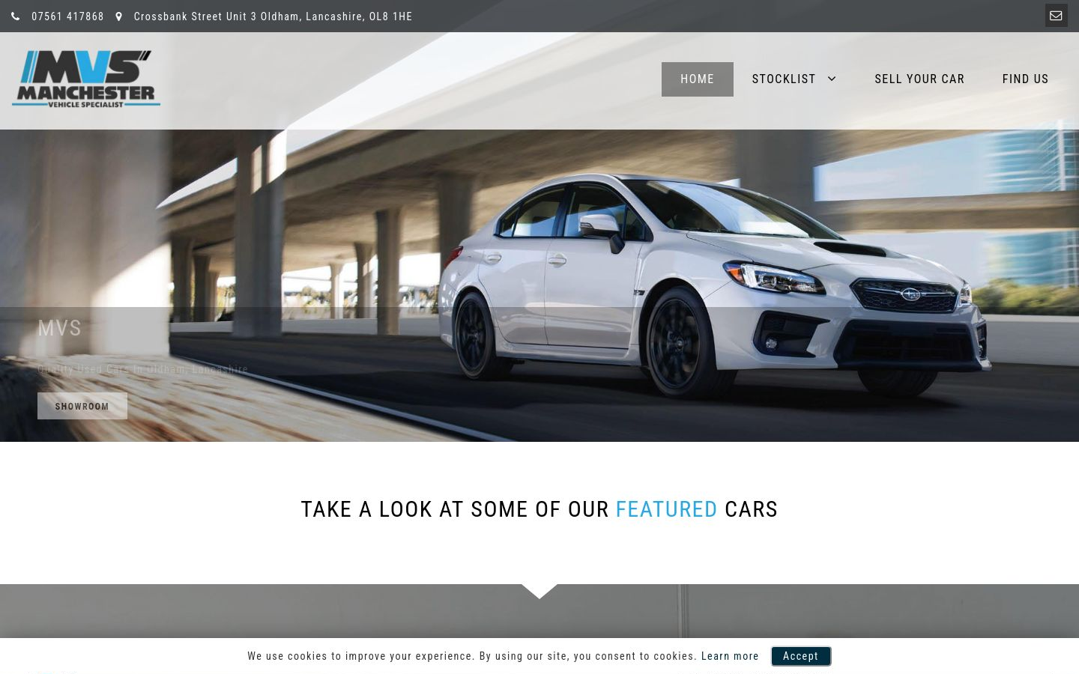Image resolution: width=1079 pixels, height=674 pixels.
Task: Click the white down-pointing triangle below Featured heading
Action: pos(539,592)
